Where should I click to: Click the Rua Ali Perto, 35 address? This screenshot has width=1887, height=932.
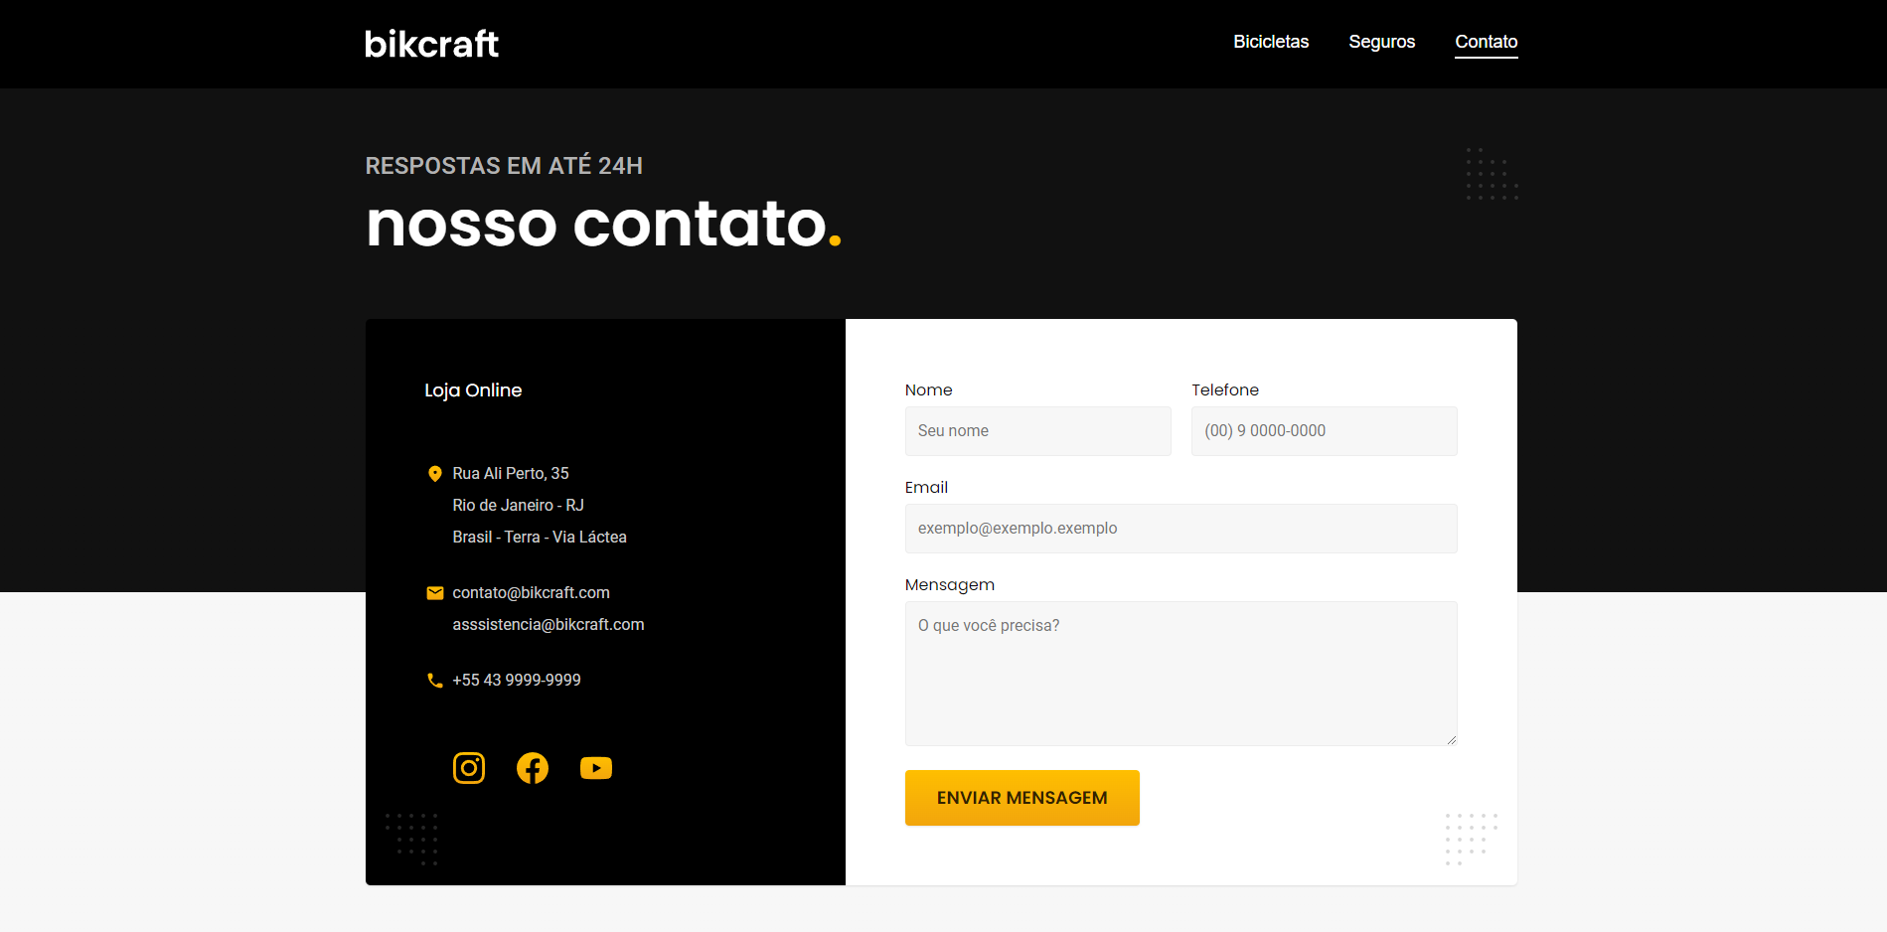coord(511,474)
